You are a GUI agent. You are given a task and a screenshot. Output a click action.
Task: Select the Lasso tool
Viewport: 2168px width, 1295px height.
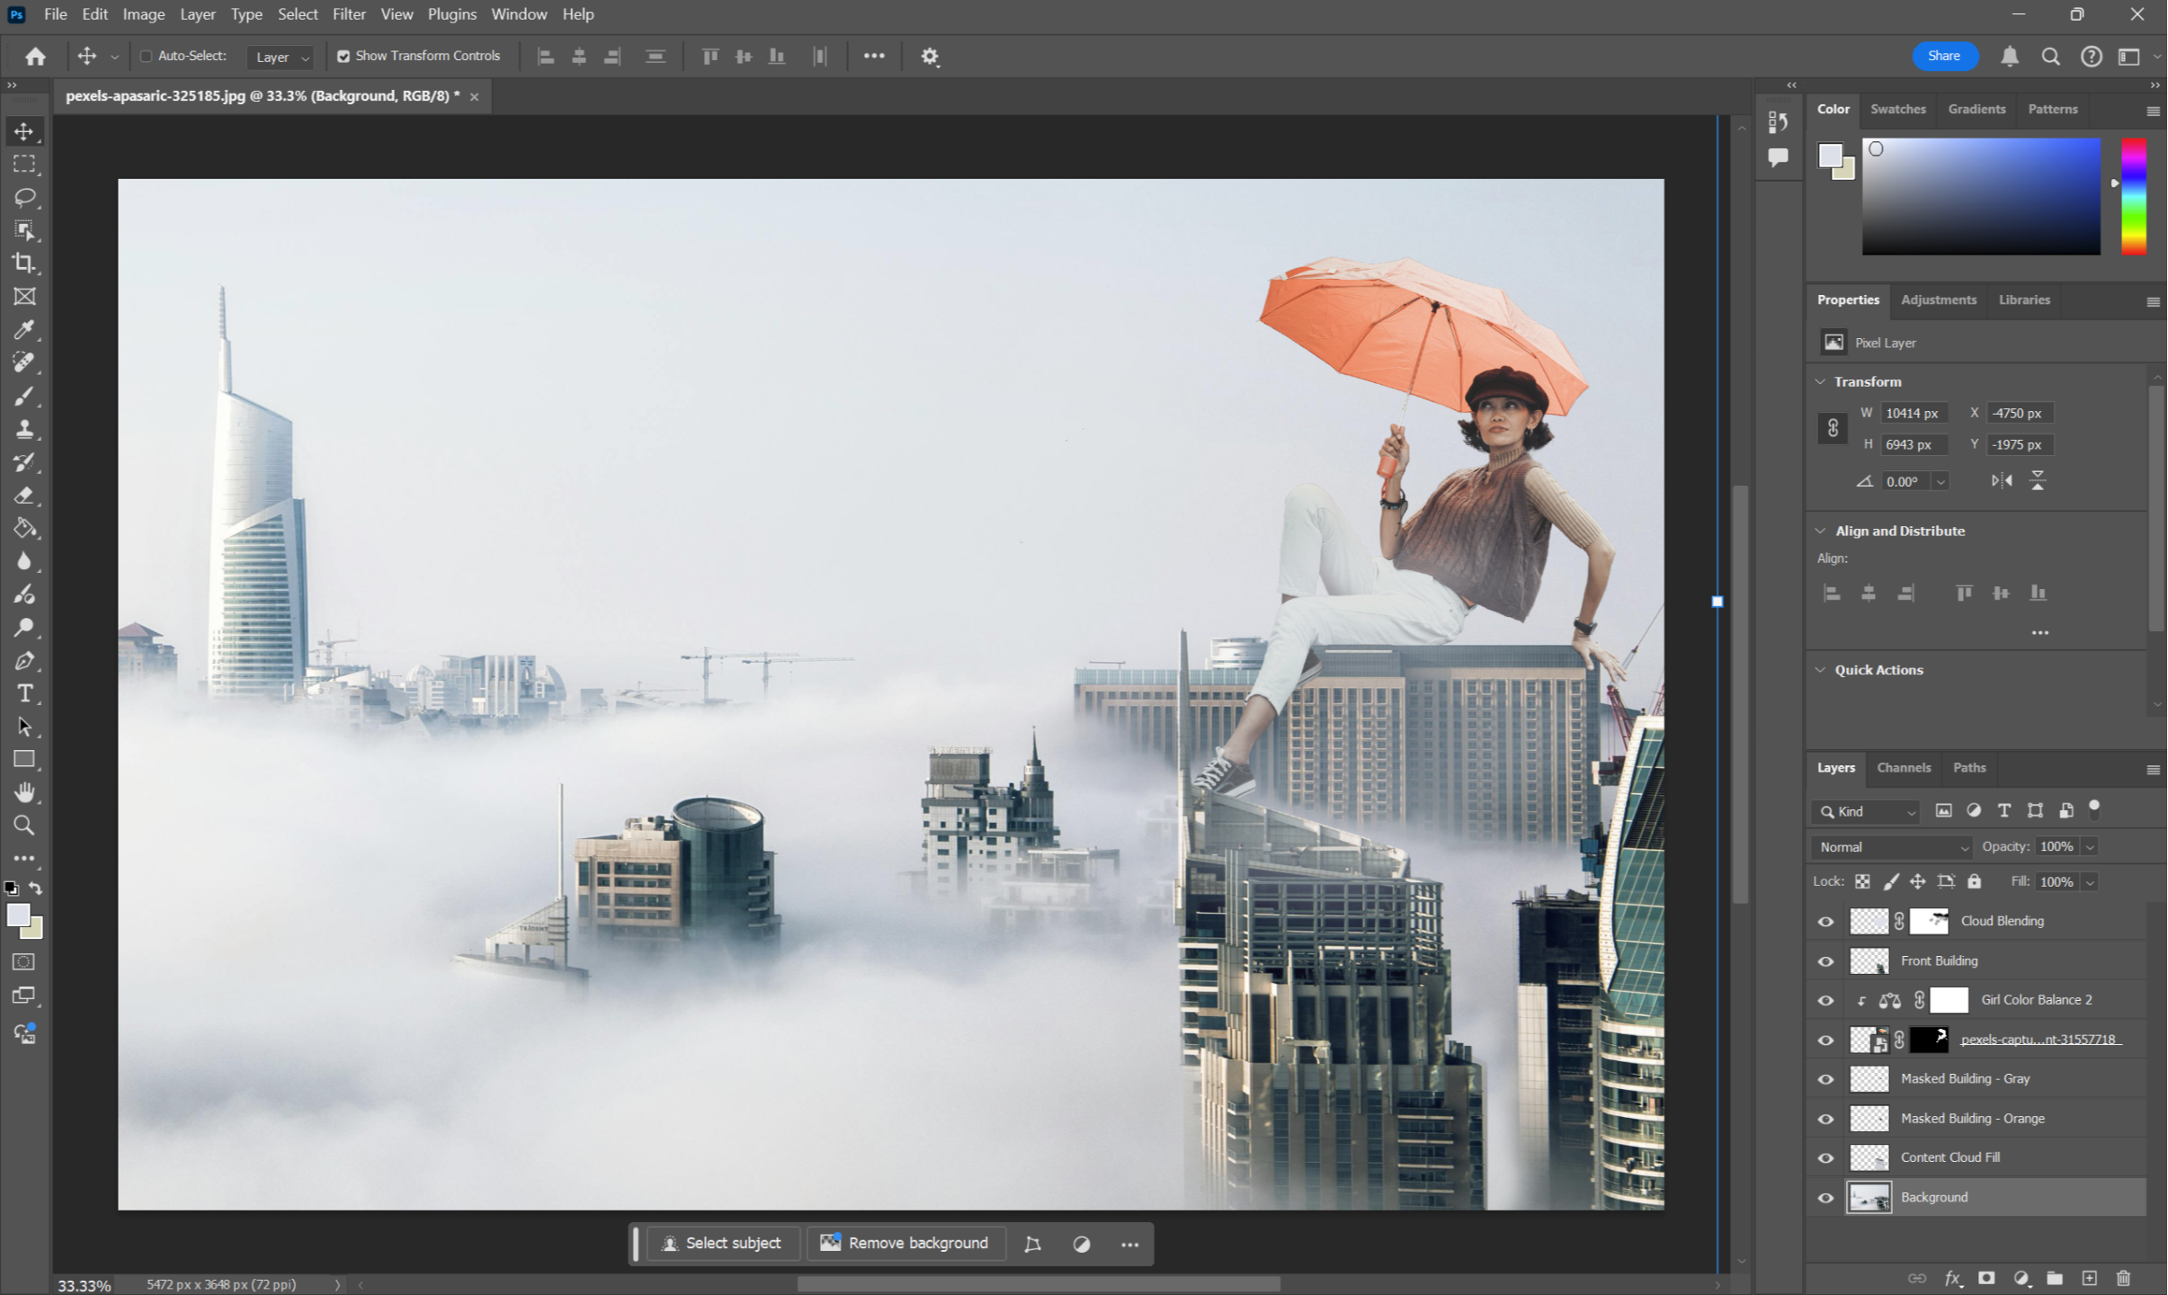click(x=24, y=197)
